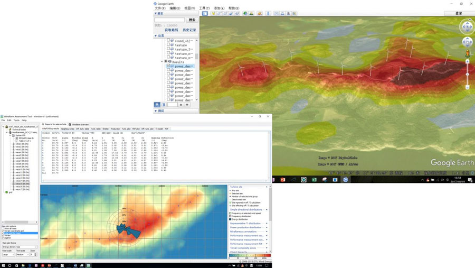Click the email icon in Google Earth toolbar
Screen dimensions: 475x268
coord(276,13)
